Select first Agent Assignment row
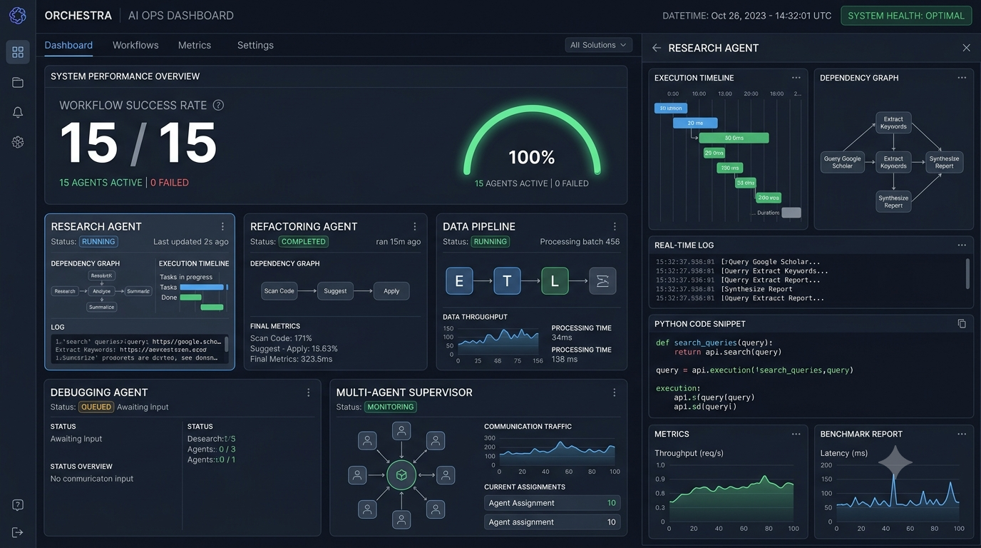The width and height of the screenshot is (981, 548). point(552,503)
